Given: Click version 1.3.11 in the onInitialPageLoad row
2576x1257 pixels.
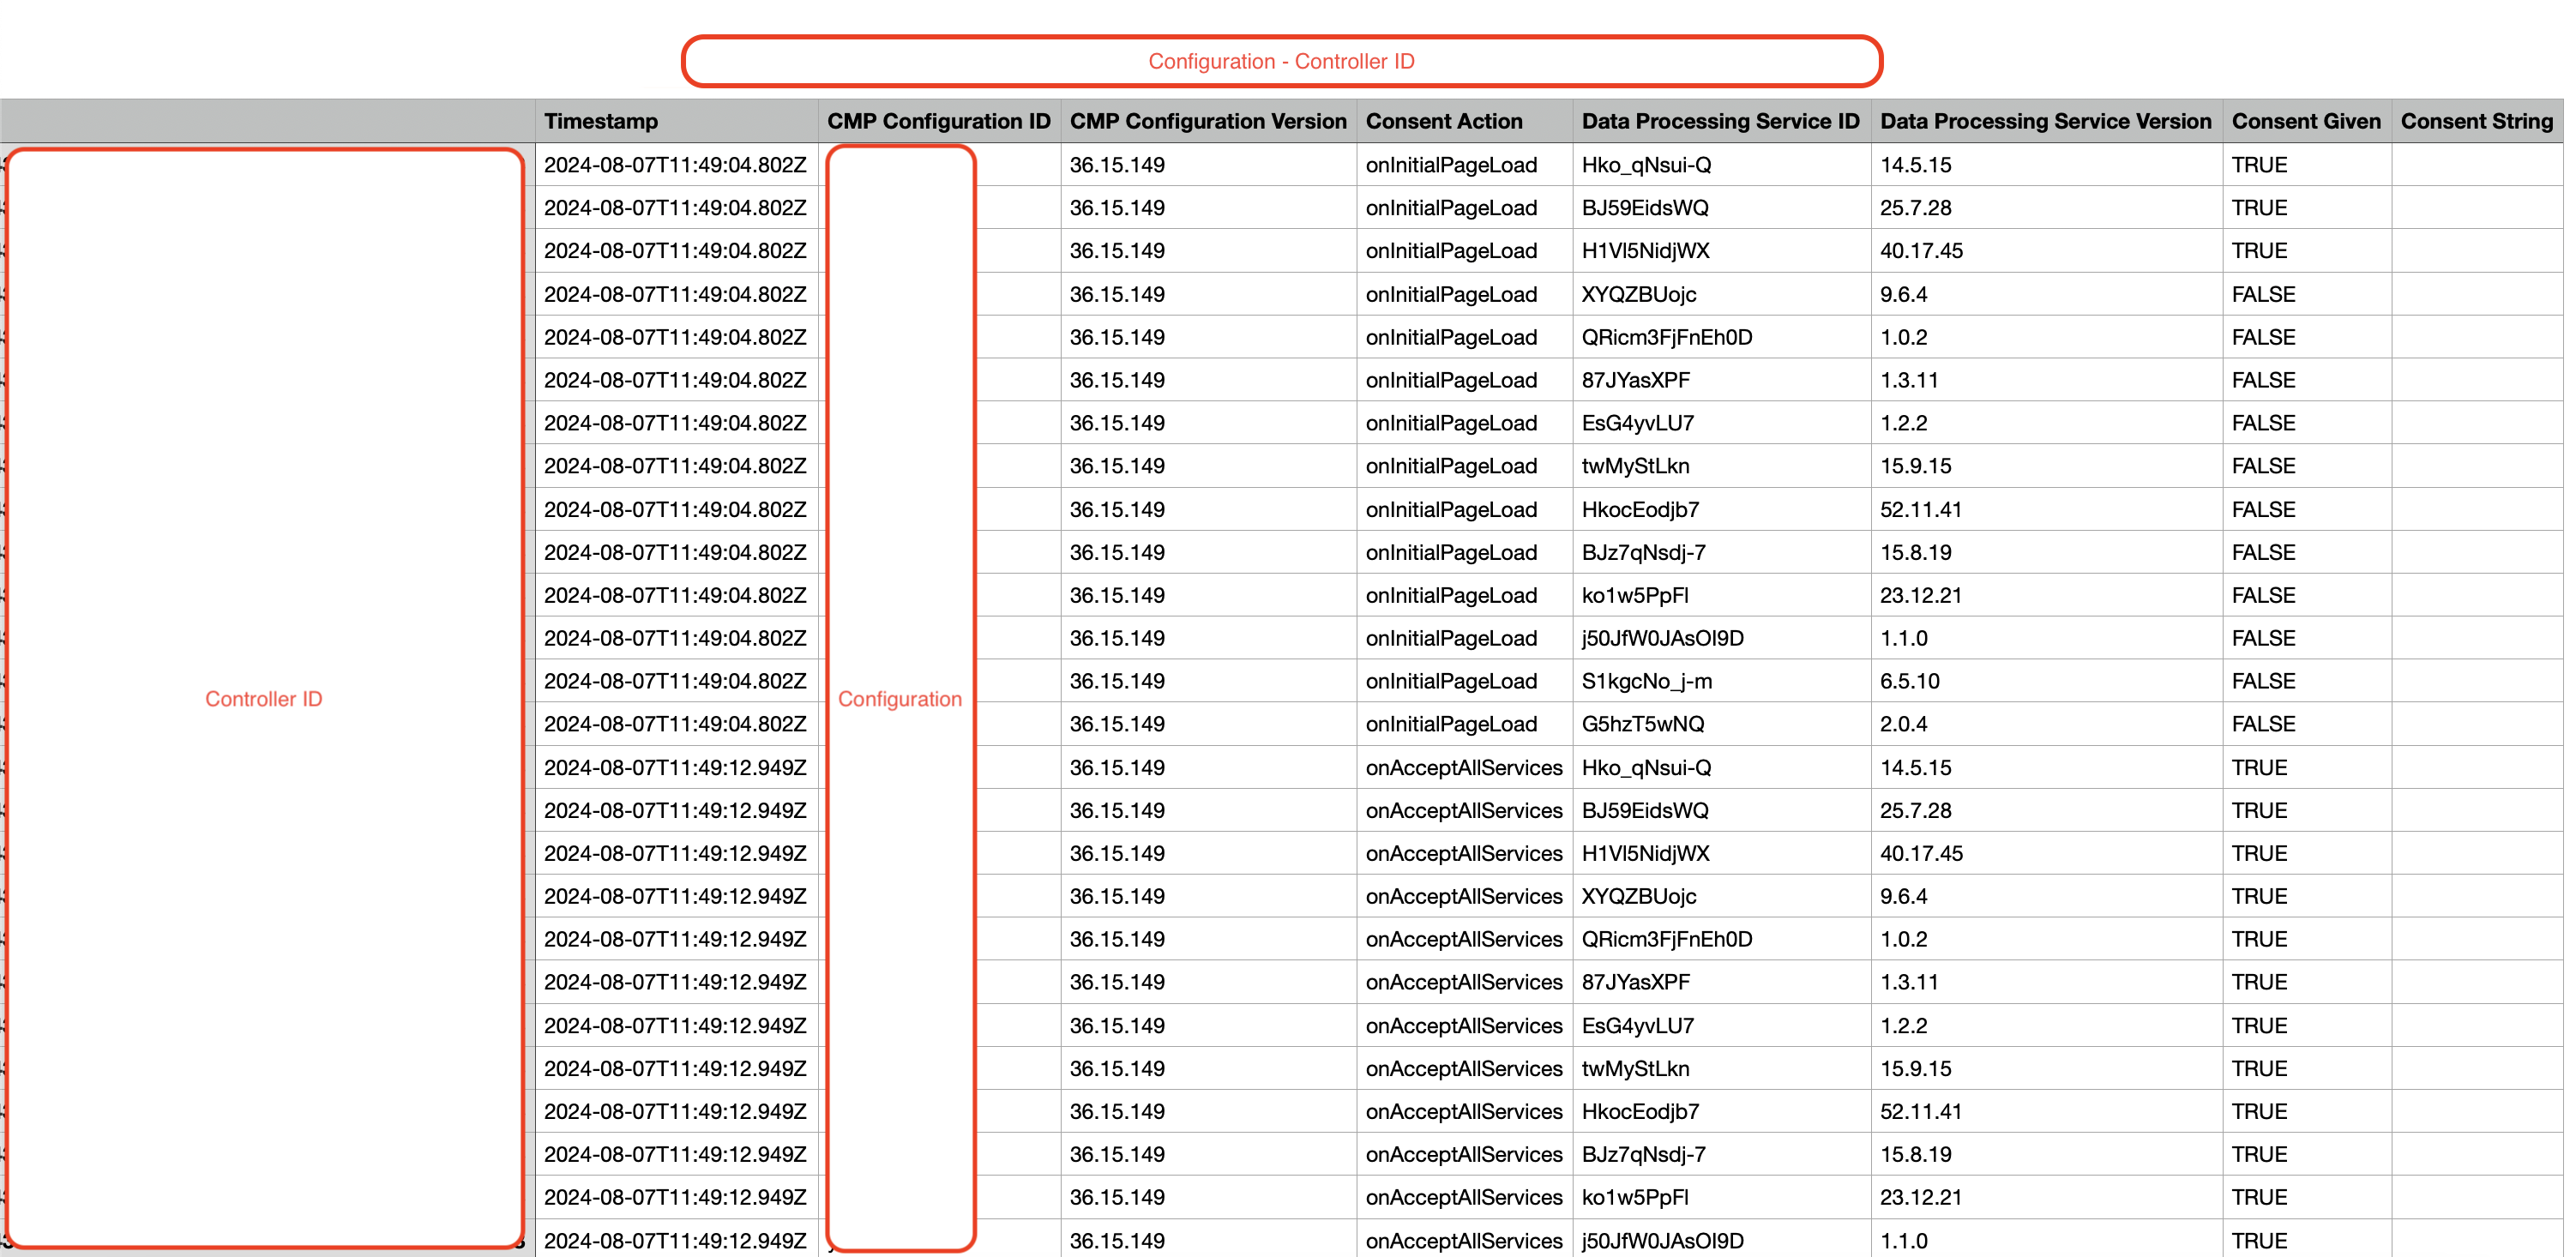Looking at the screenshot, I should tap(1909, 380).
